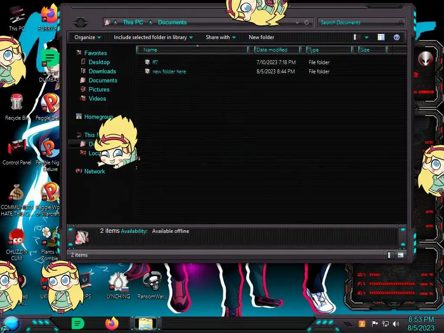This screenshot has height=333, width=444.
Task: Sort by the Type column header
Action: [329, 50]
